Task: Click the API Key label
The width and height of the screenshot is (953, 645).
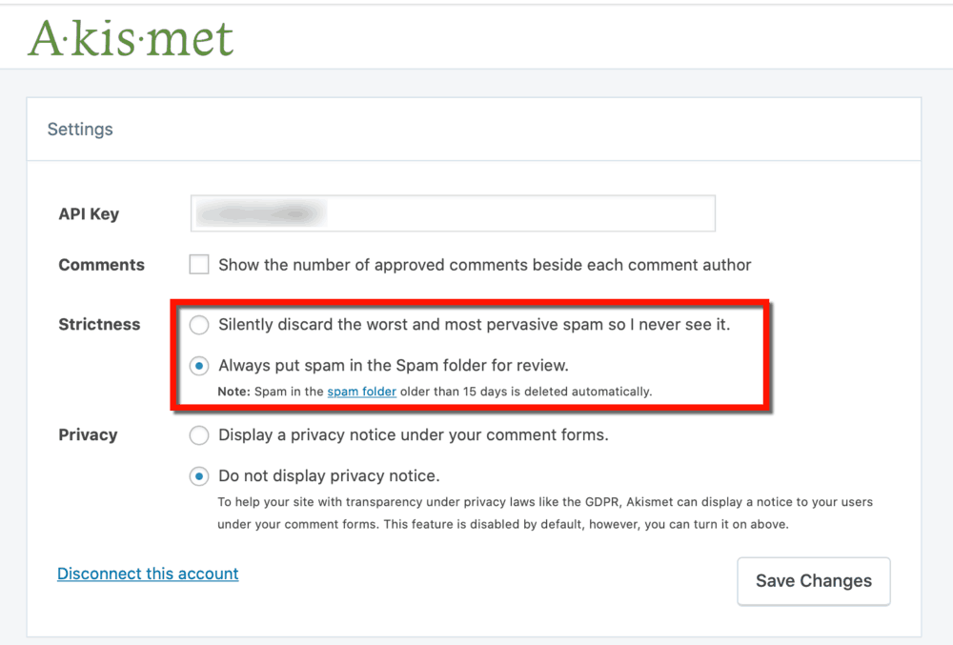Action: 88,213
